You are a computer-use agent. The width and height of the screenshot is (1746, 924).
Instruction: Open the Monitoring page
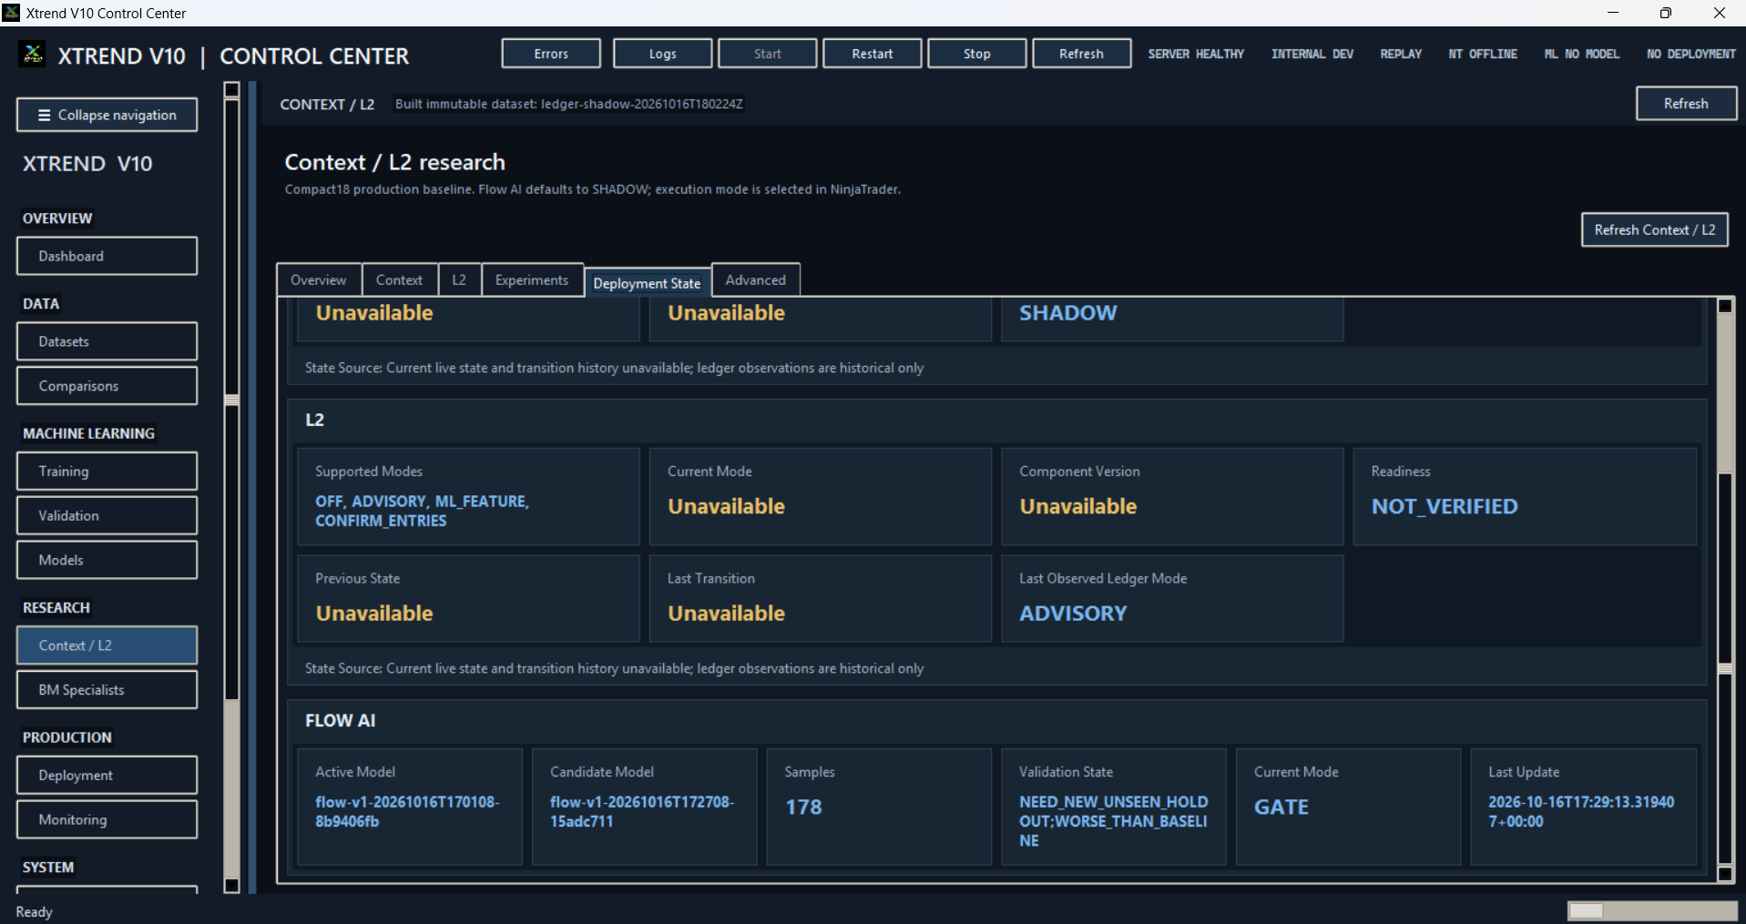tap(107, 820)
